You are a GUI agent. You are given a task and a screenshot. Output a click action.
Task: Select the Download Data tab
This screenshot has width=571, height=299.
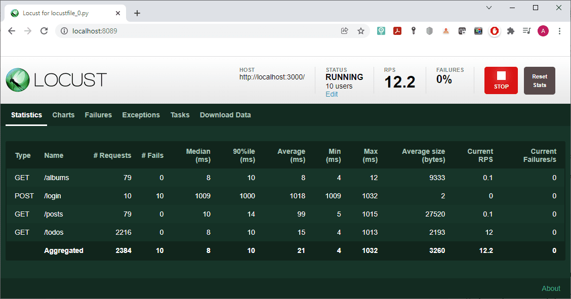click(225, 115)
